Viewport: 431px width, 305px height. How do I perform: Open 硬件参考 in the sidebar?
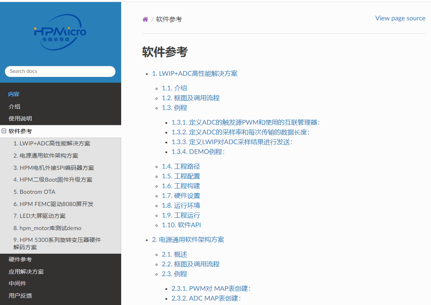[20, 259]
